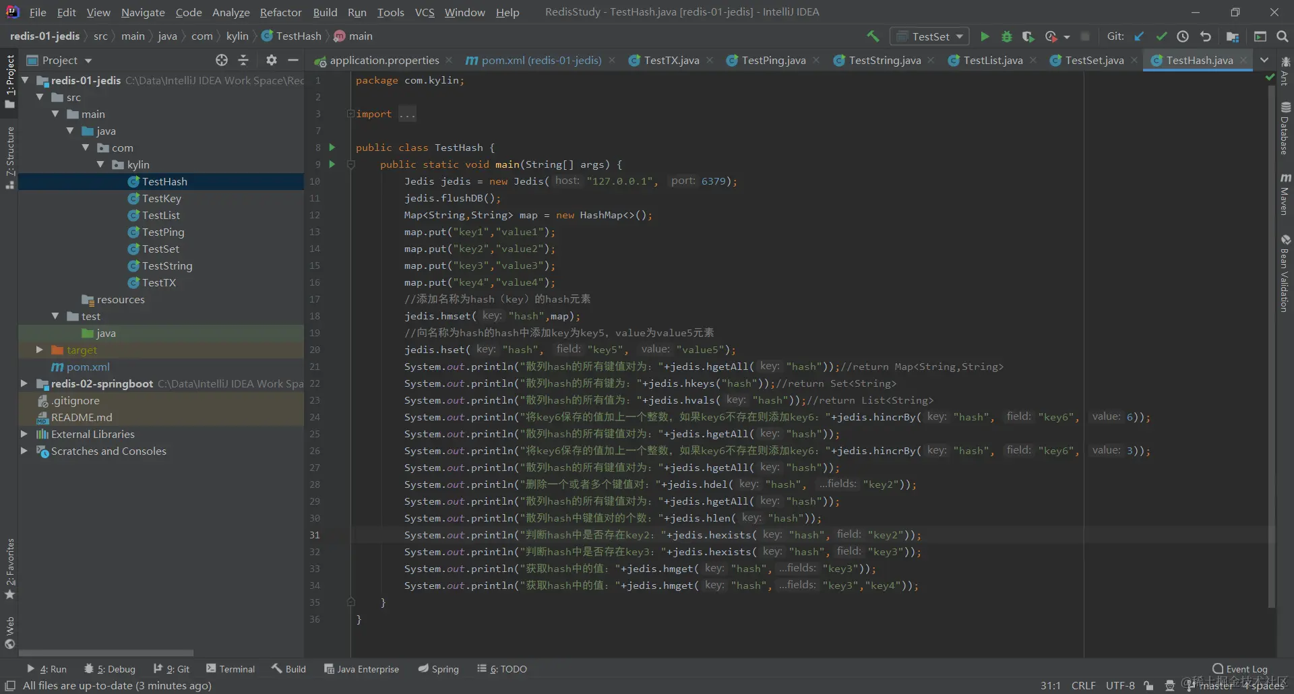Click the kylin breadcrumb in the navigation bar
Image resolution: width=1294 pixels, height=694 pixels.
pyautogui.click(x=237, y=36)
